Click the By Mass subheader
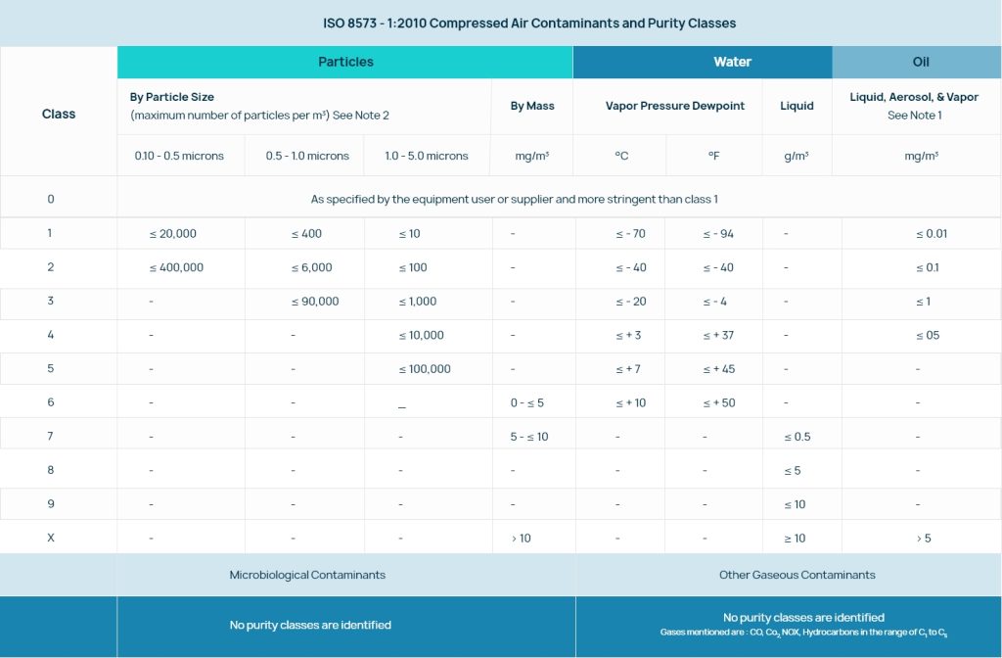Viewport: 1002px width, 658px height. (532, 106)
